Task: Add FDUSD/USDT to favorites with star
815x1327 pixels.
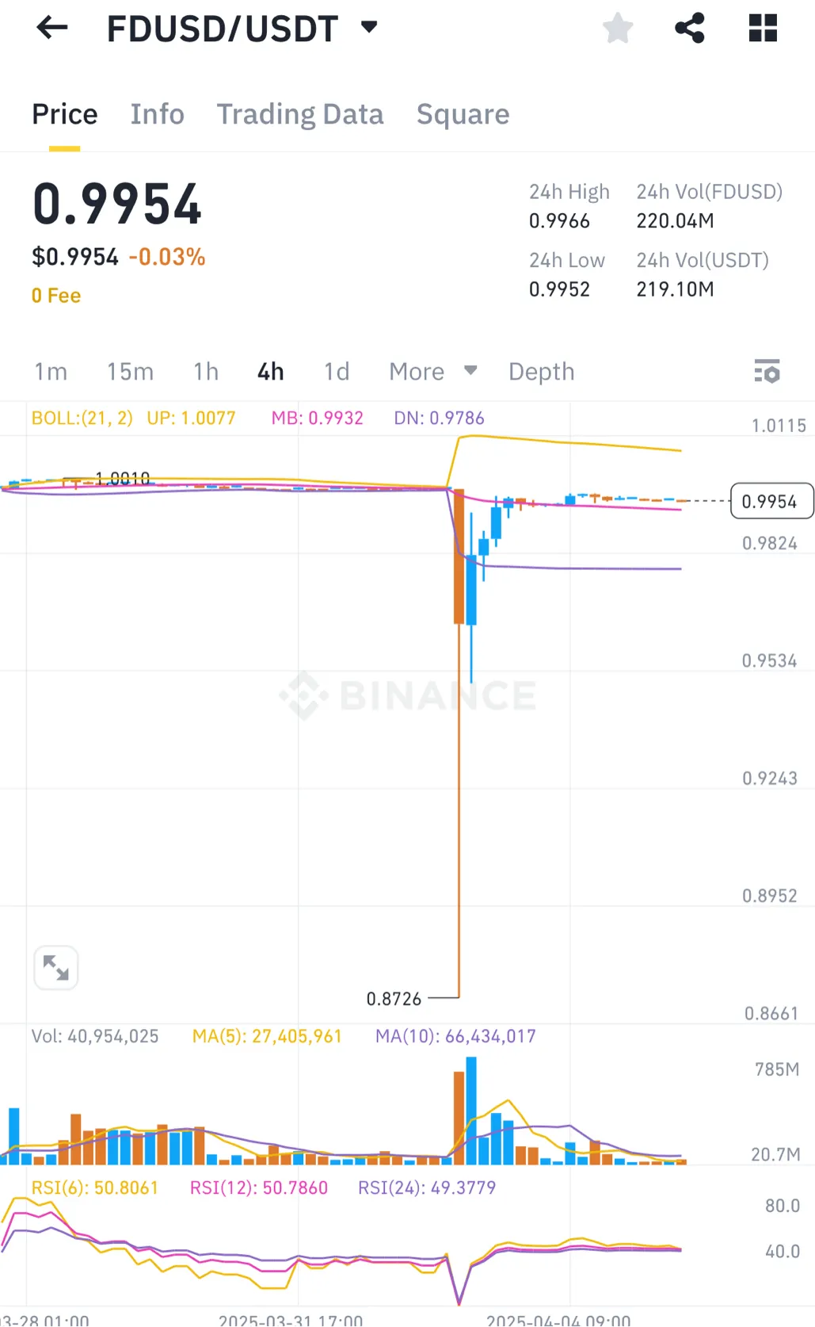Action: pyautogui.click(x=618, y=29)
